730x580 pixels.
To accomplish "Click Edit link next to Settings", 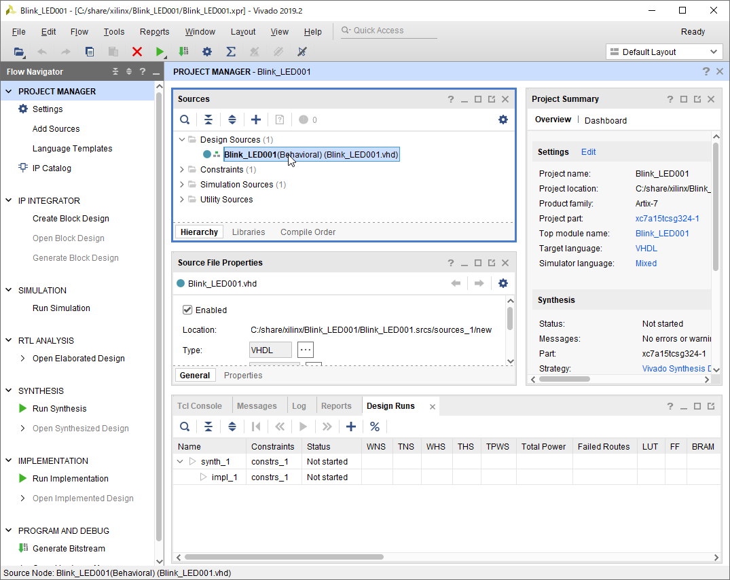I will point(588,152).
